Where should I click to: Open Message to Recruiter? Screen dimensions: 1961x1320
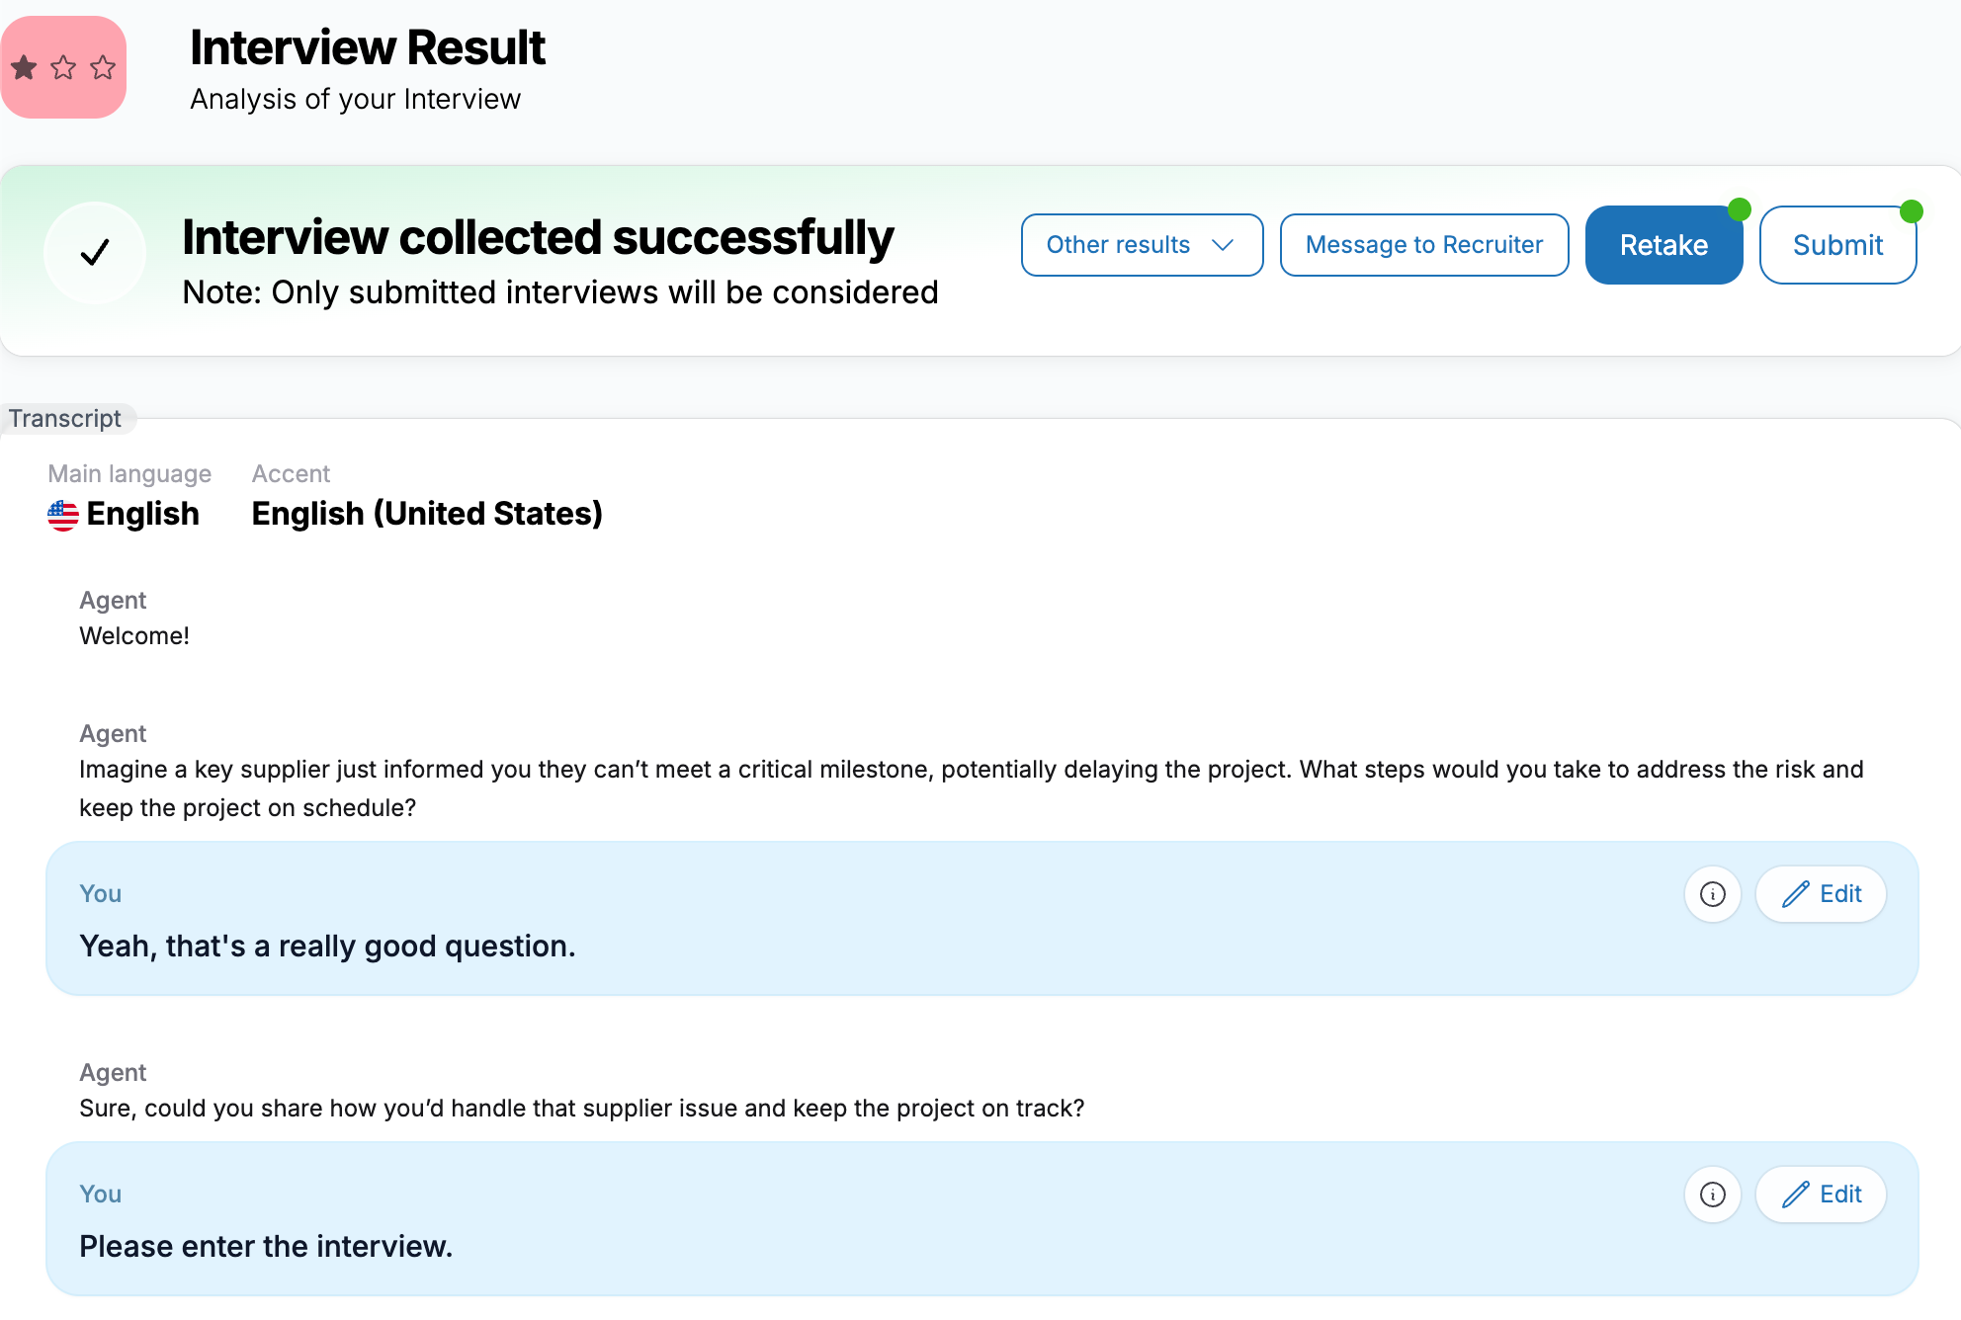pos(1424,245)
